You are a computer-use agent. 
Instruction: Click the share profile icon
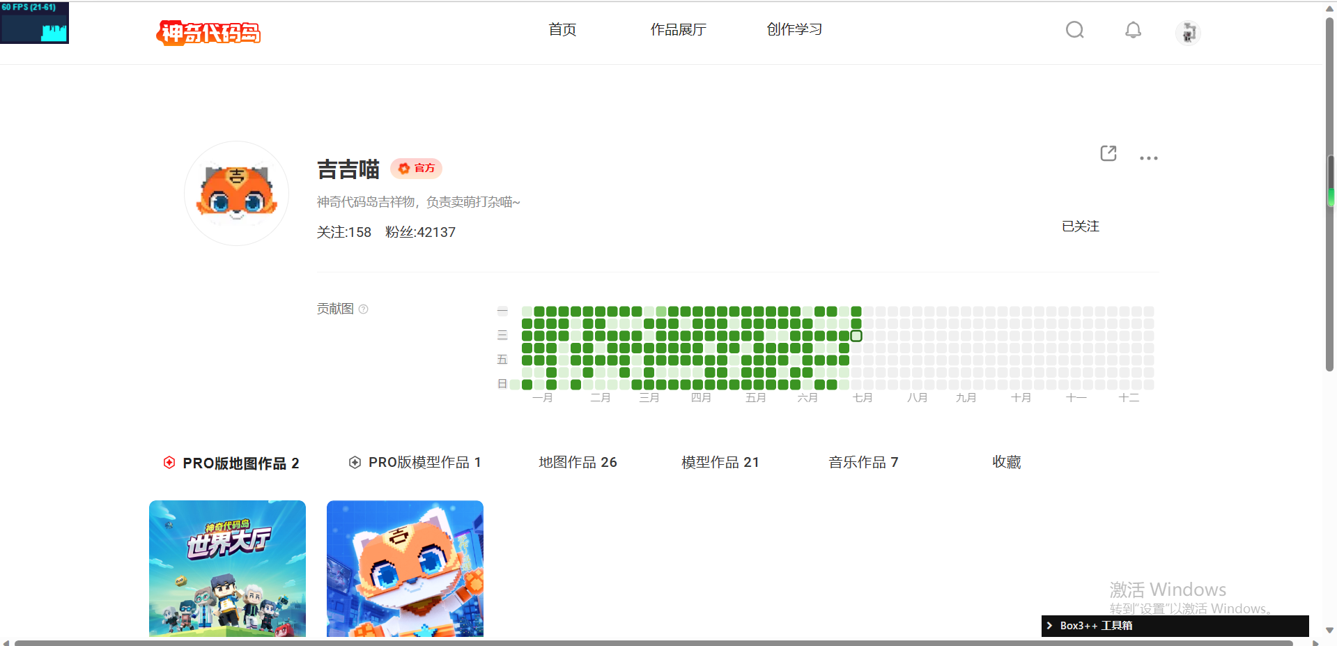pos(1108,153)
